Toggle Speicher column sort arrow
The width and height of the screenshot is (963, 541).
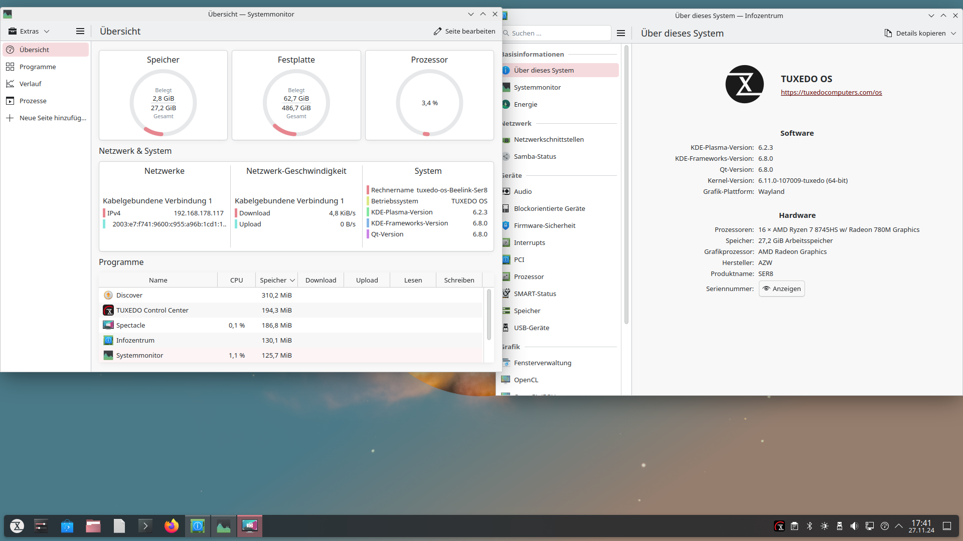[x=292, y=280]
